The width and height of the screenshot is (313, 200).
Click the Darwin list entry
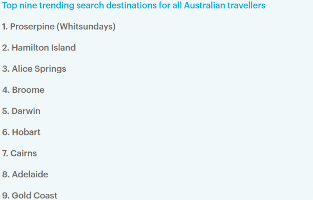click(26, 111)
